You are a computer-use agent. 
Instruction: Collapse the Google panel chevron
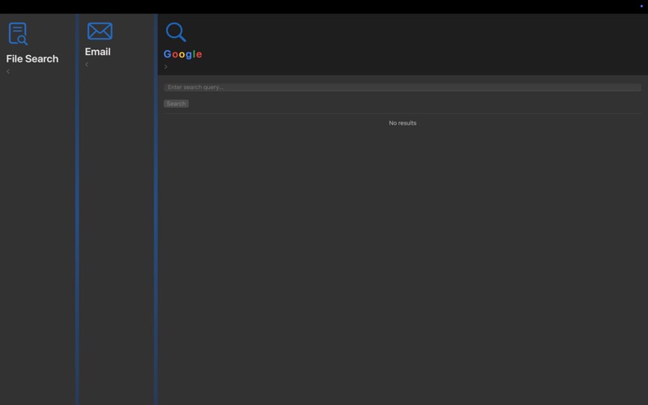click(x=166, y=66)
